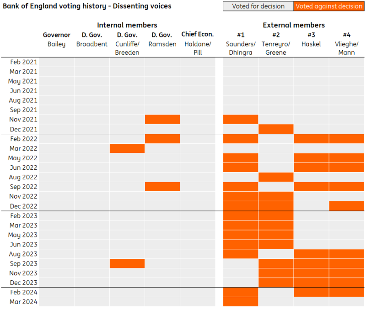The width and height of the screenshot is (366, 309).
Task: Click Cunliffe/Breeden's orange cell for Mar 2022
Action: click(x=127, y=148)
